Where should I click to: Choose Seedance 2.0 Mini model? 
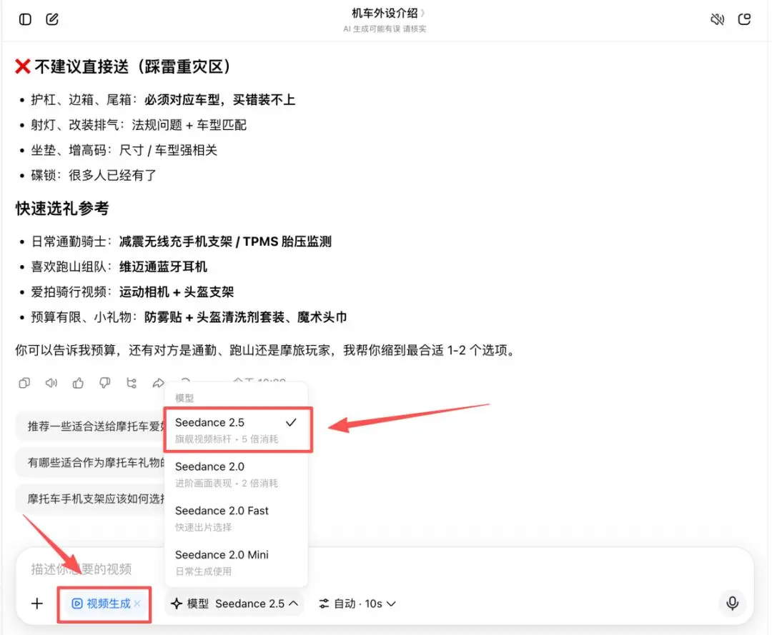pos(237,562)
